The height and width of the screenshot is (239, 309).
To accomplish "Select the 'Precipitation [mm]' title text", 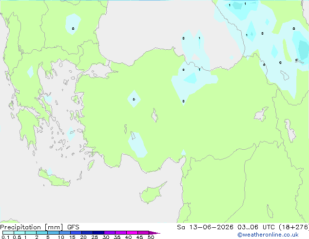I will [32, 227].
